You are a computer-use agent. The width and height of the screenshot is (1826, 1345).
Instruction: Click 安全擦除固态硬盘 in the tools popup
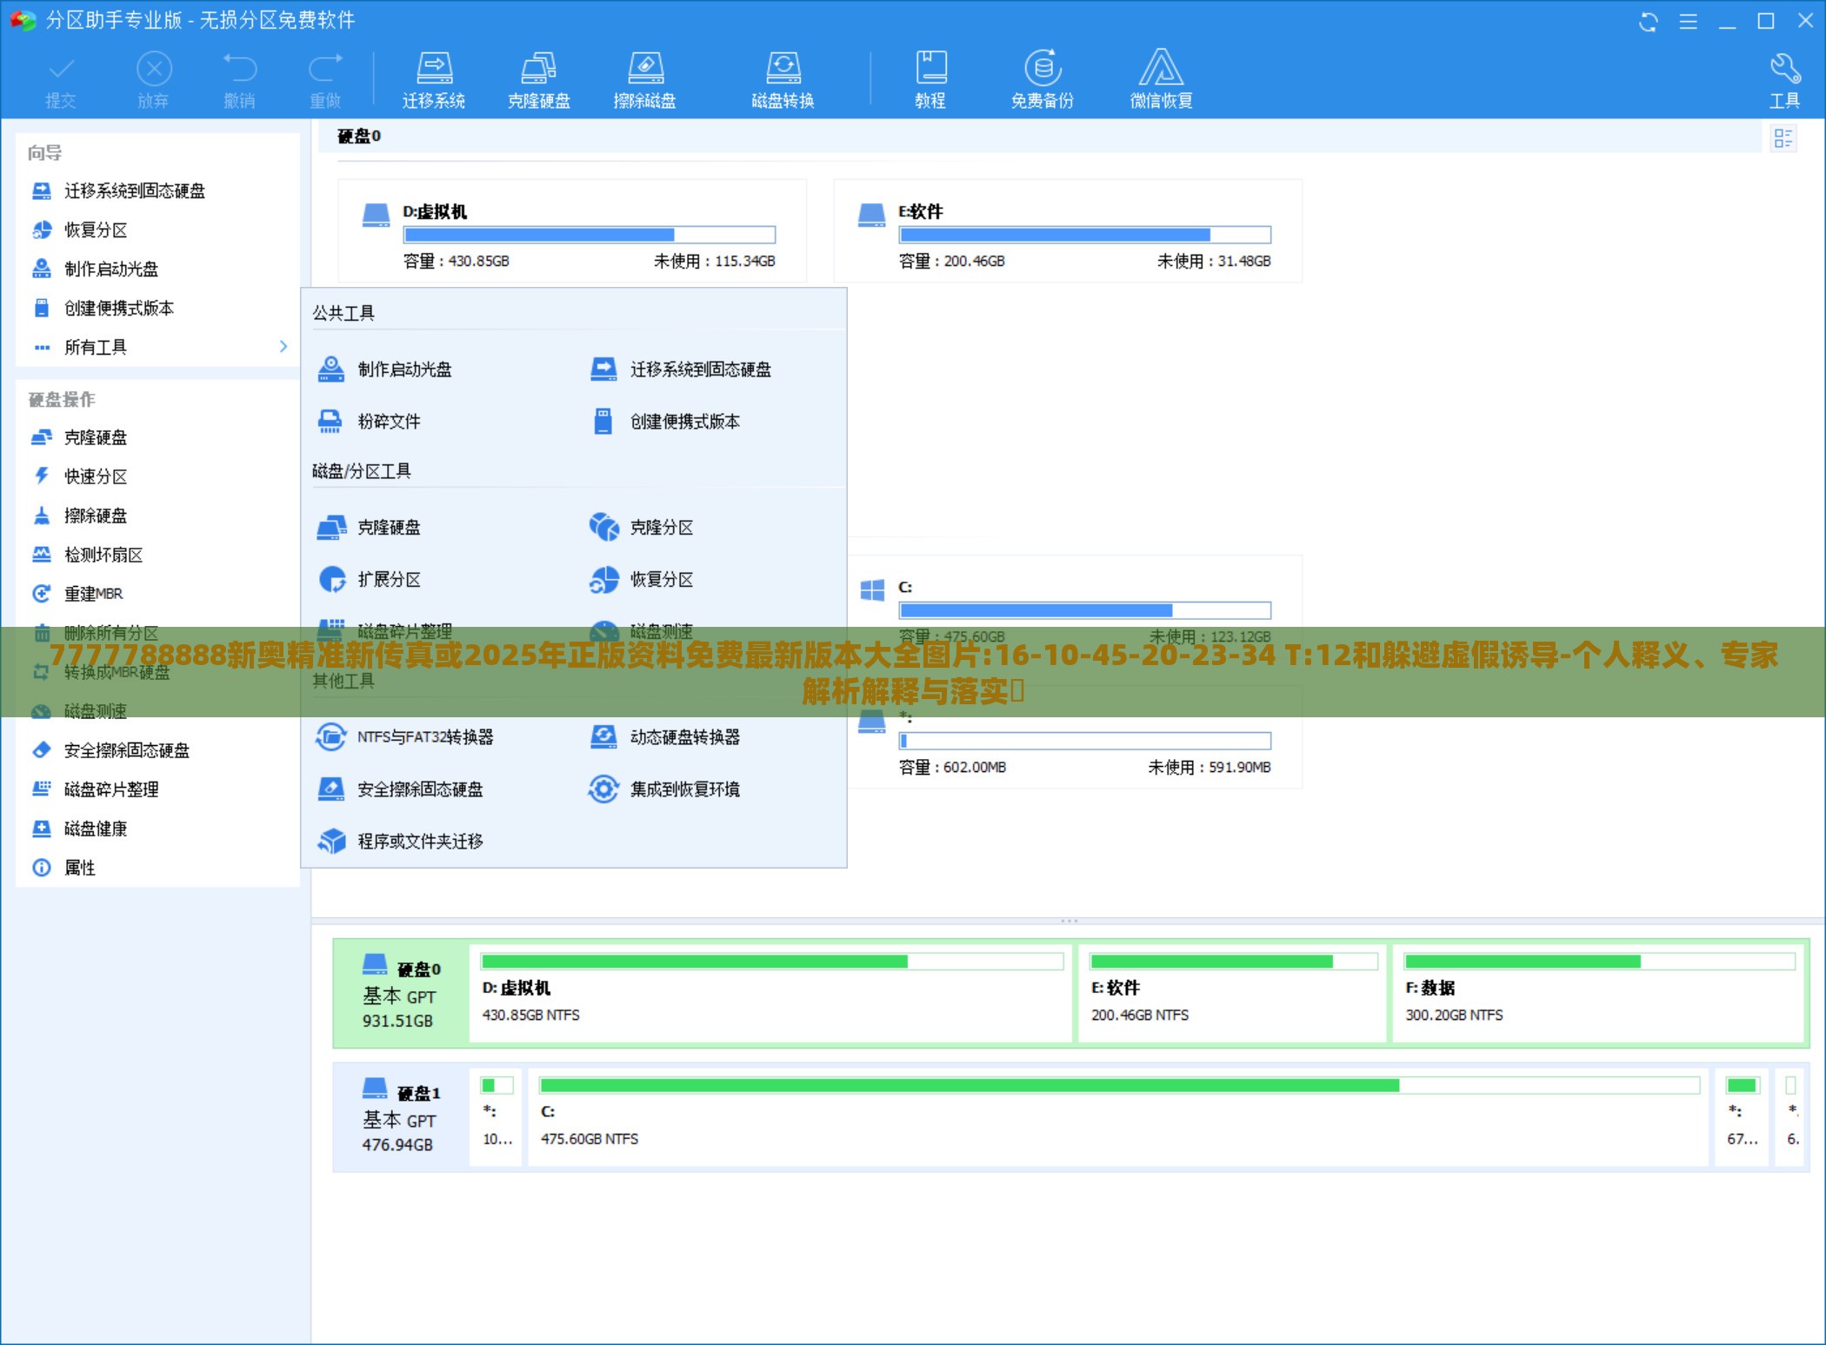point(400,789)
